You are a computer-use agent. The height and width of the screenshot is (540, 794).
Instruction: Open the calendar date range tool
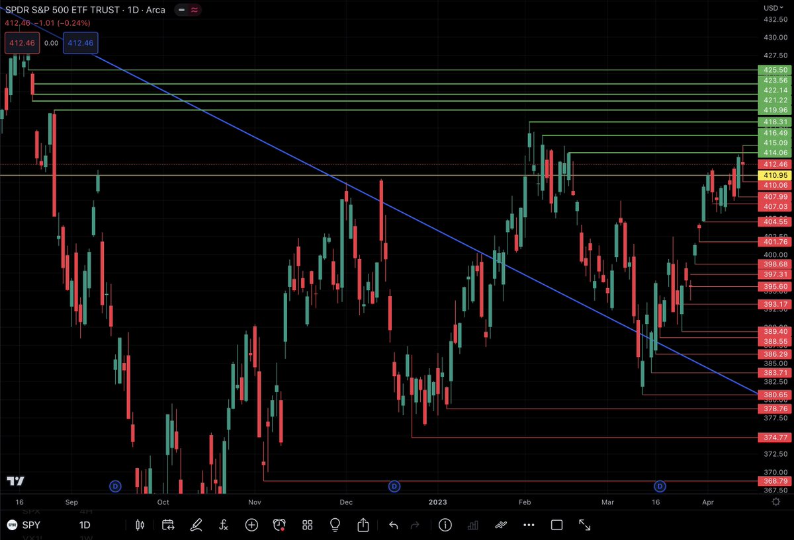[167, 525]
